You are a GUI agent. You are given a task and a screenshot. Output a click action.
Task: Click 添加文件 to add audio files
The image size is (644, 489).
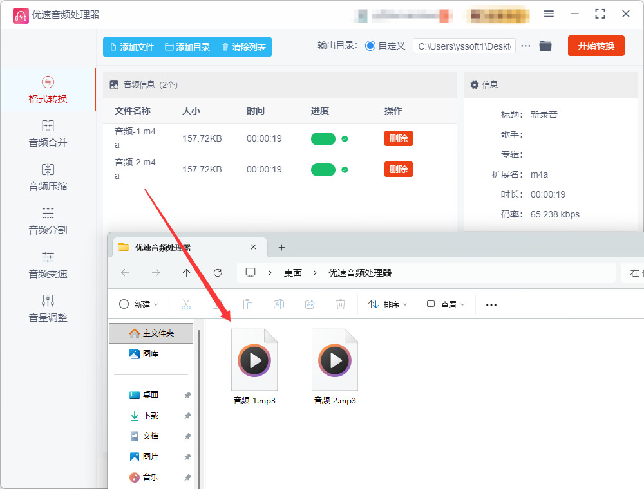pos(132,47)
